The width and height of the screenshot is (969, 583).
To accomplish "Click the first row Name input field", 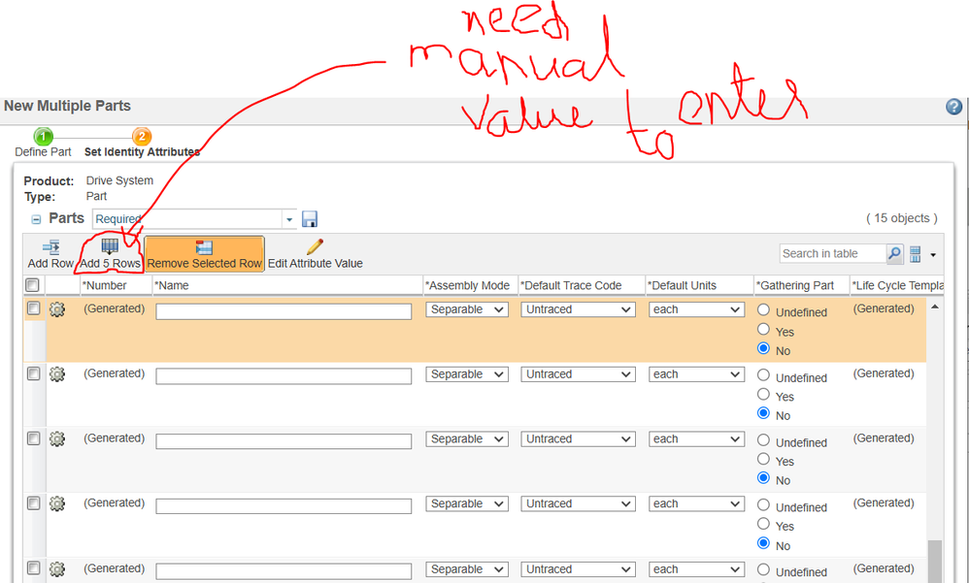I will click(x=284, y=311).
